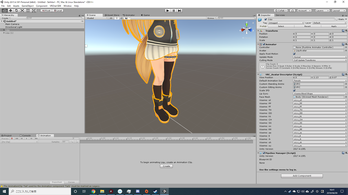Click the Pause button in the toolbar
Image resolution: width=348 pixels, height=195 pixels.
point(174,11)
